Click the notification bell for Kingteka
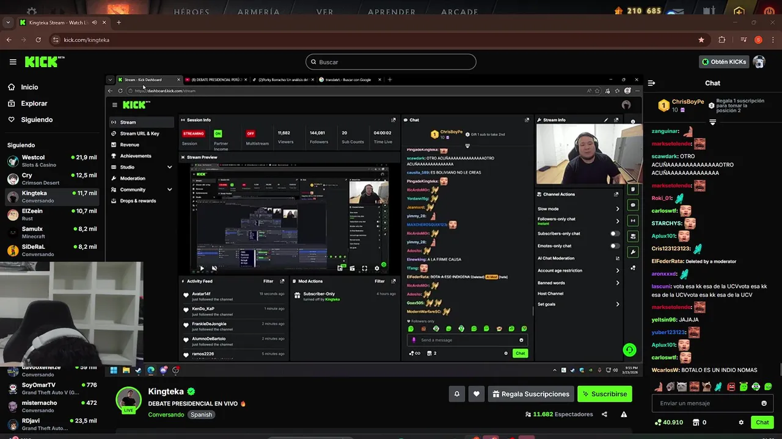The width and height of the screenshot is (782, 439). (x=456, y=394)
